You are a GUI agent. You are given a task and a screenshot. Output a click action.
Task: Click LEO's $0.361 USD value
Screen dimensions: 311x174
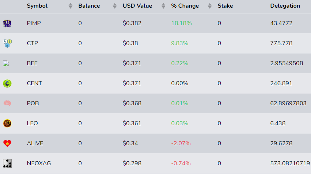point(132,123)
